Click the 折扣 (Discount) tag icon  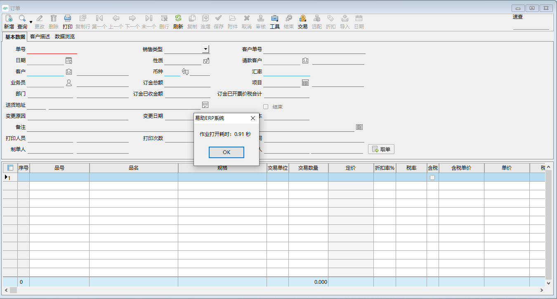coord(331,18)
